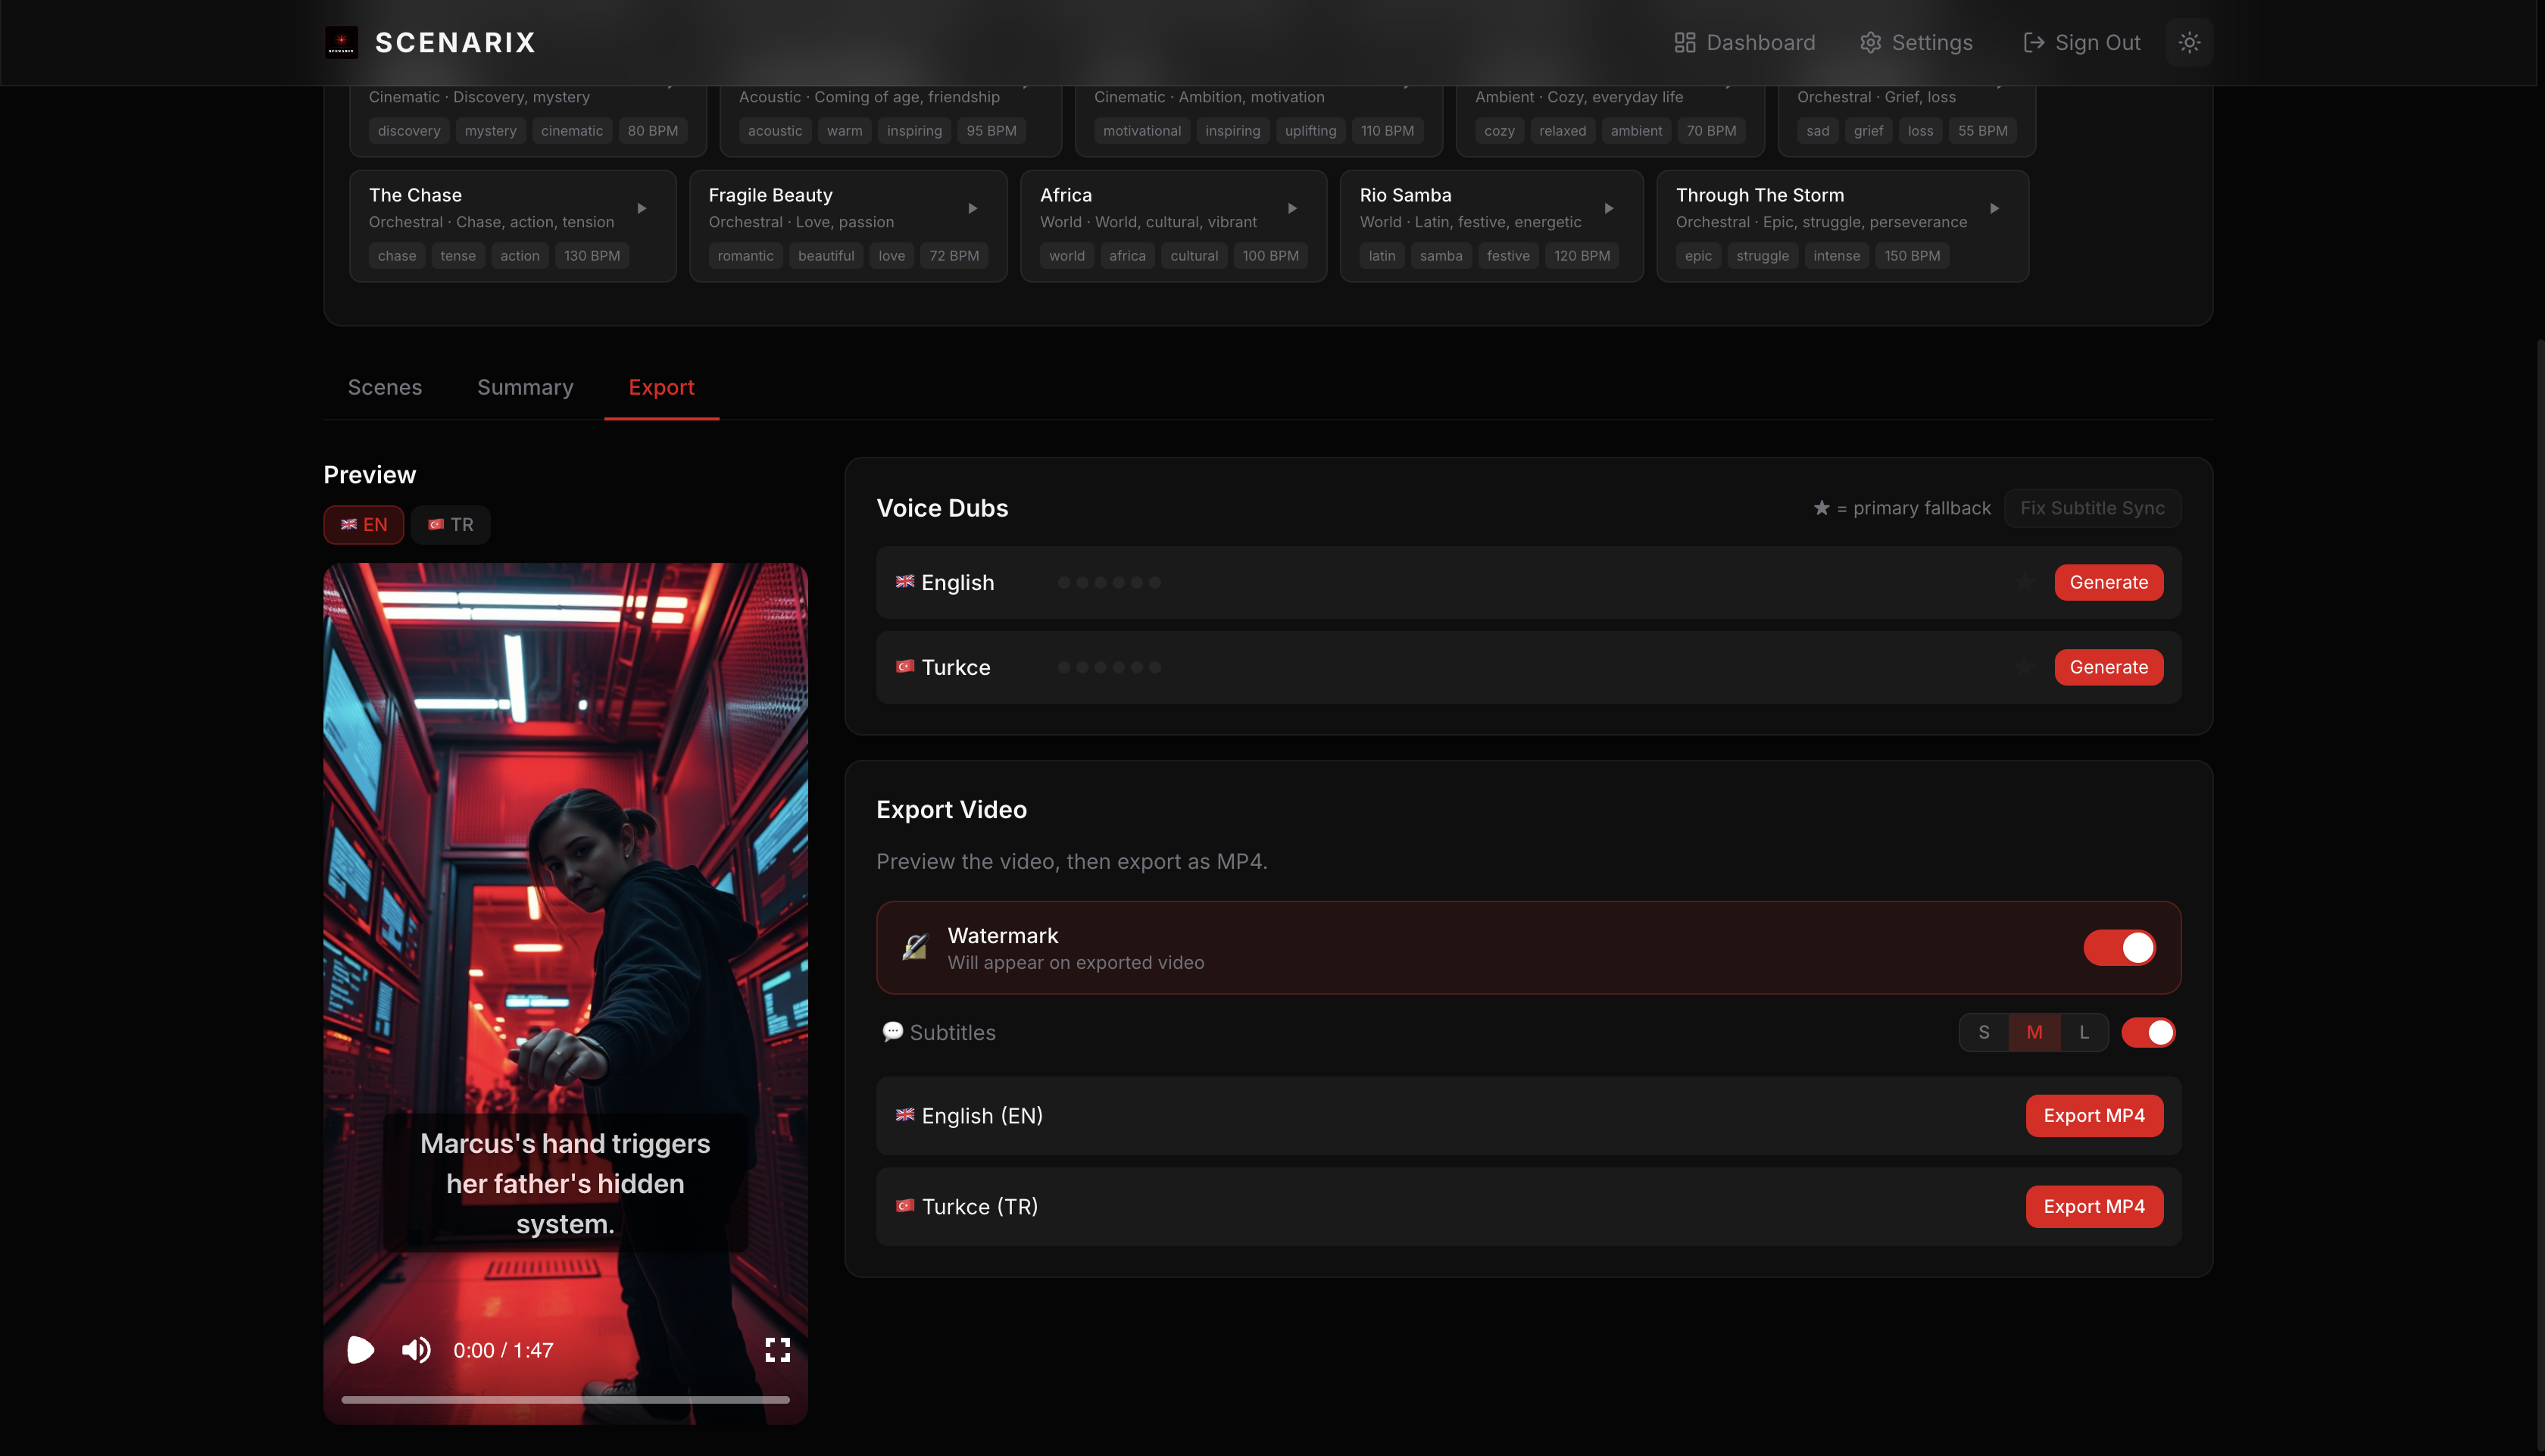Click the grief tag
The image size is (2545, 1456).
[x=1867, y=131]
